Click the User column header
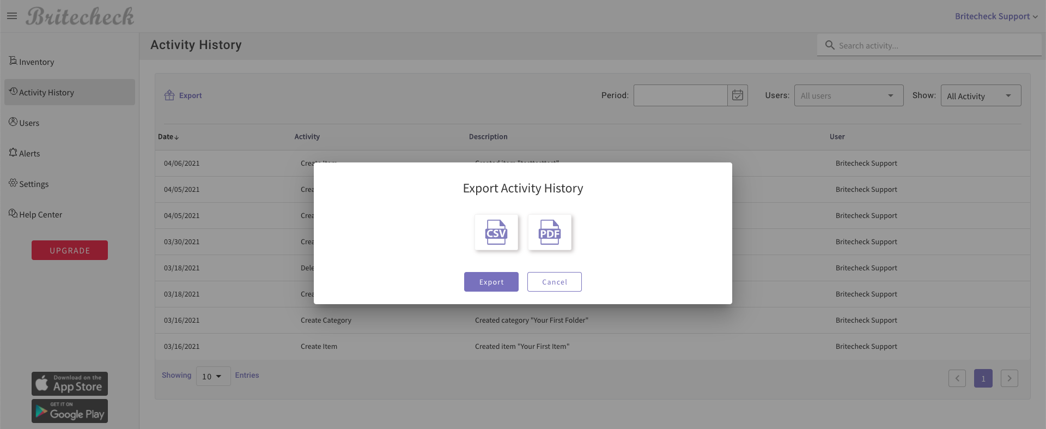The image size is (1046, 429). (x=837, y=137)
